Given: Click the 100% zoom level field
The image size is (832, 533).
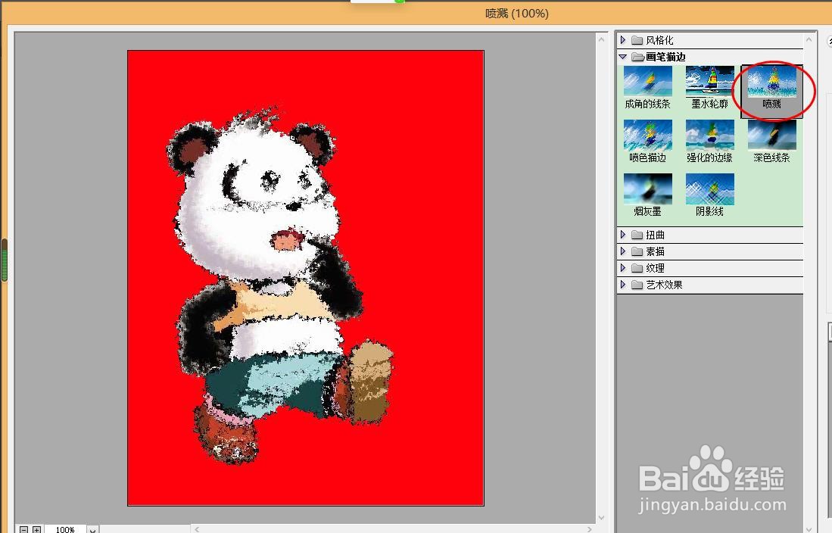Looking at the screenshot, I should click(65, 529).
